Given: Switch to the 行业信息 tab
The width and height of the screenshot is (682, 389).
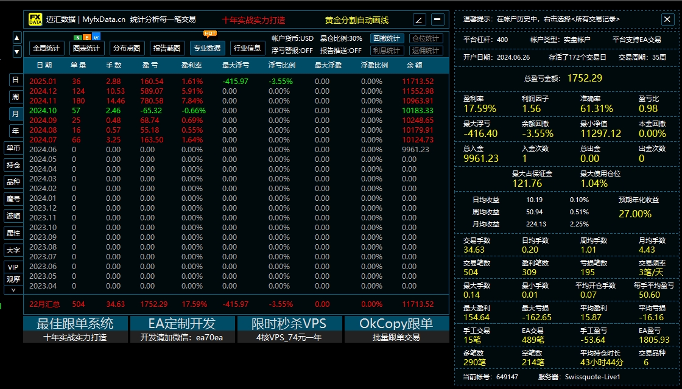Looking at the screenshot, I should point(247,48).
